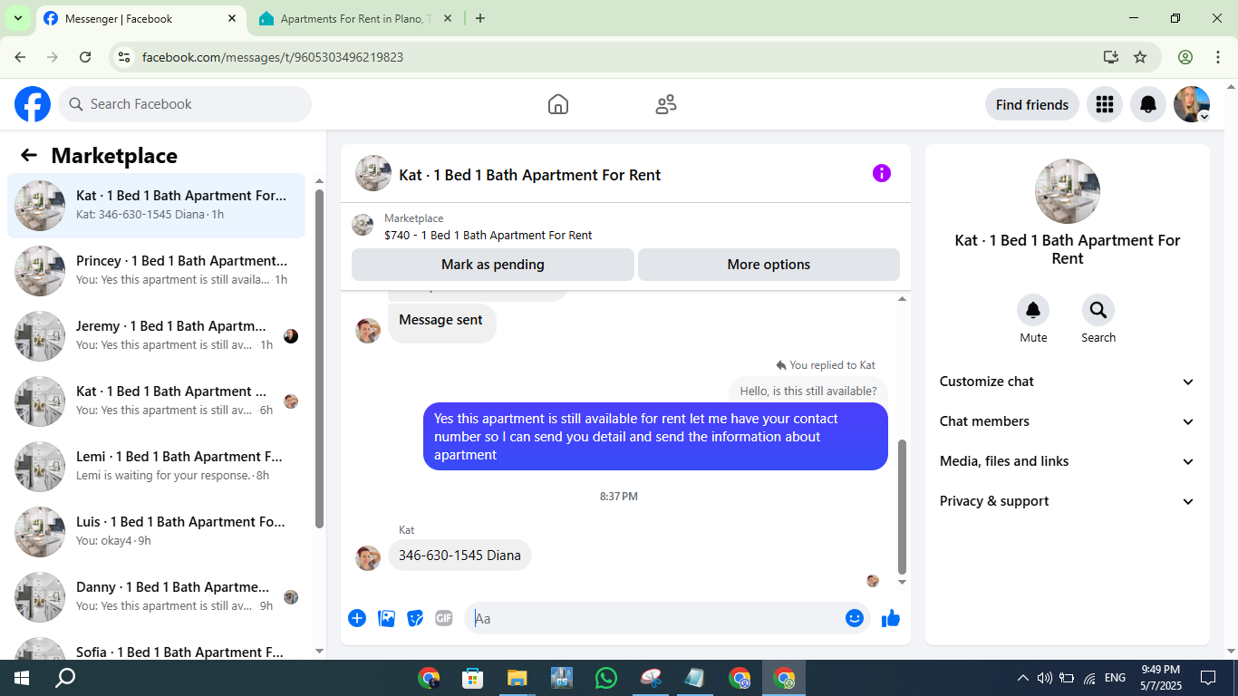Click the browser address bar URL
The width and height of the screenshot is (1238, 696).
pos(273,57)
